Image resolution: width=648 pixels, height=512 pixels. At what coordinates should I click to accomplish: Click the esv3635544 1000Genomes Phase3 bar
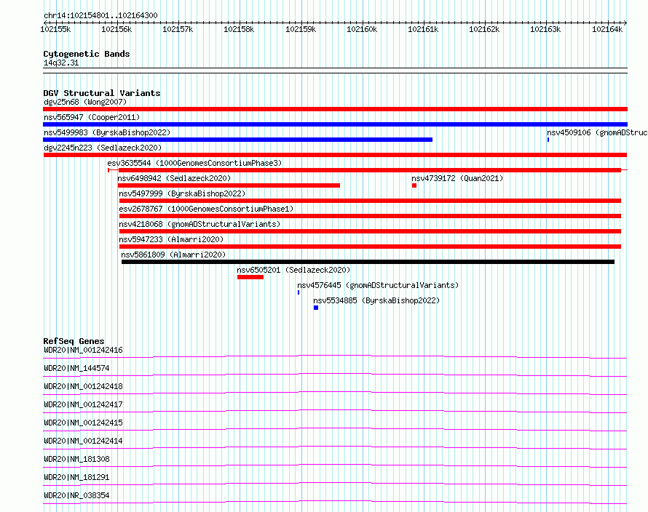coord(368,170)
